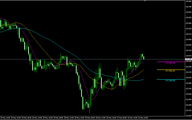
Task: Click the '31 May 22:00' time axis label
Action: pyautogui.click(x=143, y=118)
